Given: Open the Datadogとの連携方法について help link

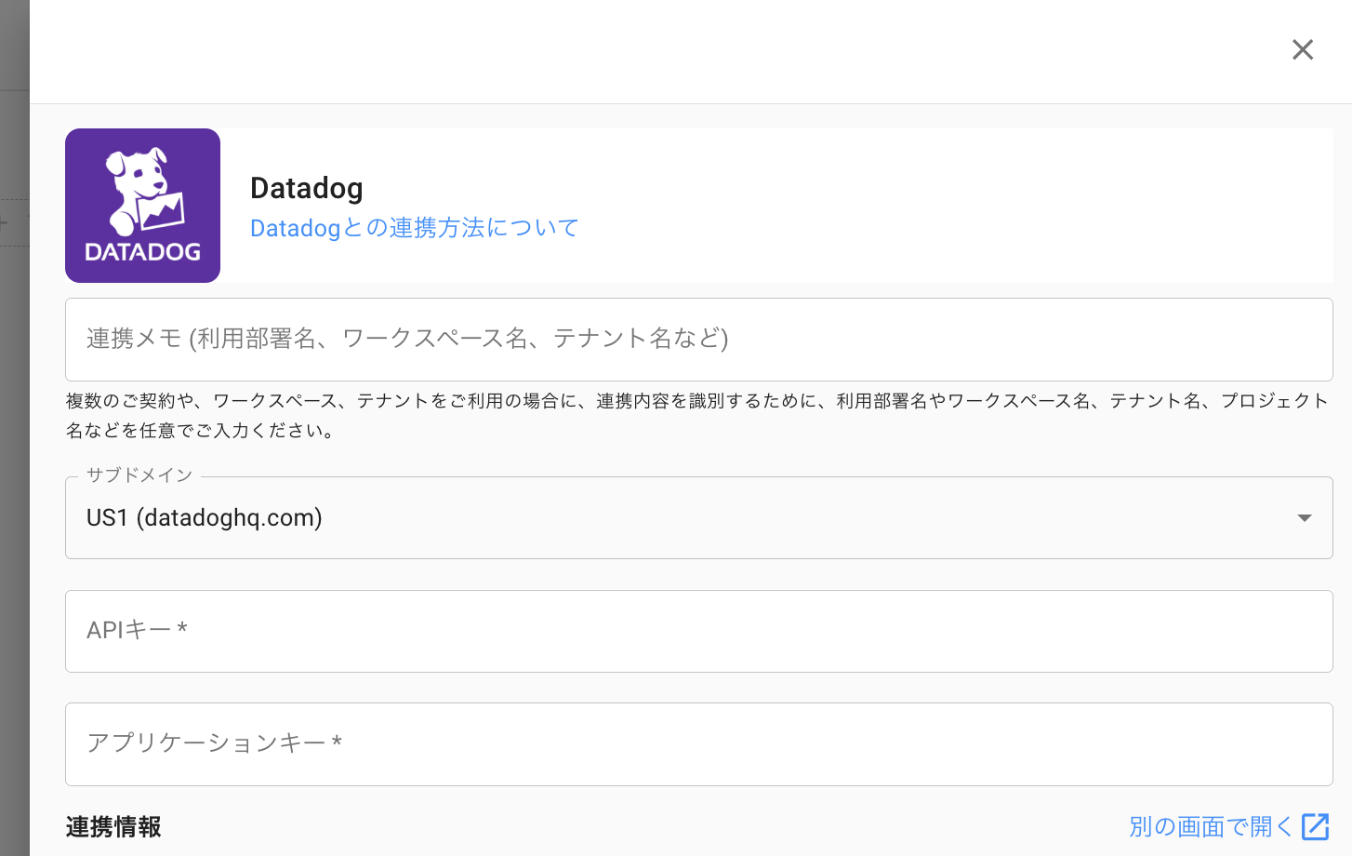Looking at the screenshot, I should 414,228.
